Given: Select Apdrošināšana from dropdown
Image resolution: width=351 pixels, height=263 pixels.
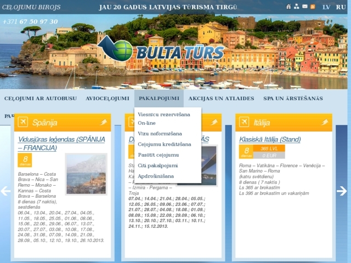Looking at the screenshot, I should [x=156, y=176].
